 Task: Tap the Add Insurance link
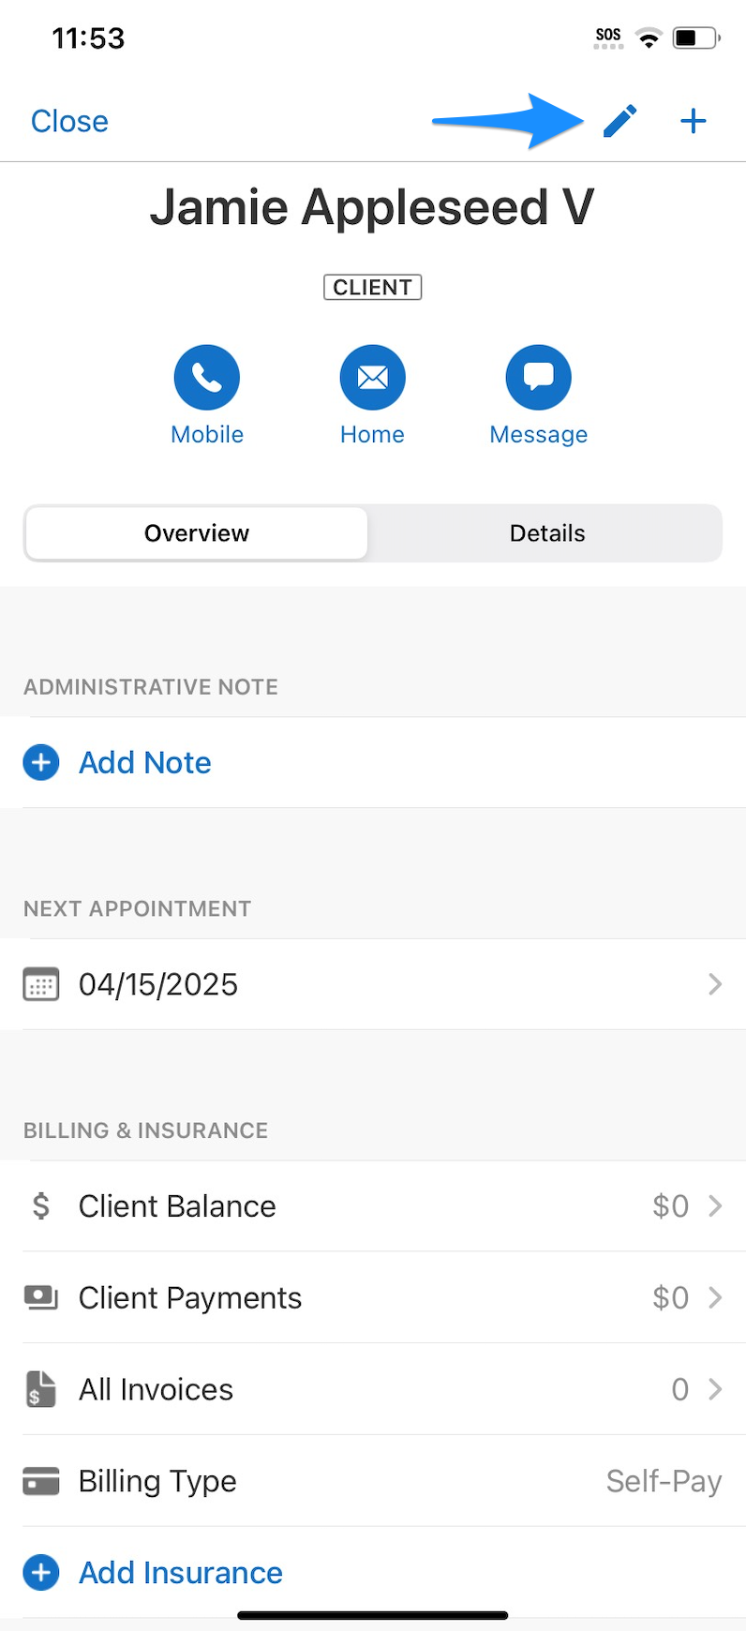[x=180, y=1572]
